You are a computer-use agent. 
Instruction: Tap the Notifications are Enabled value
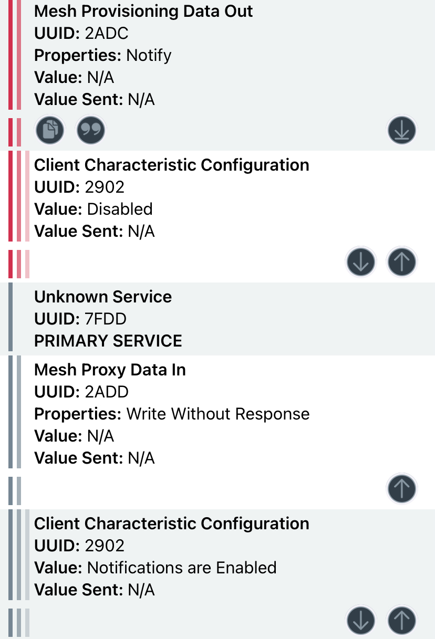(182, 568)
